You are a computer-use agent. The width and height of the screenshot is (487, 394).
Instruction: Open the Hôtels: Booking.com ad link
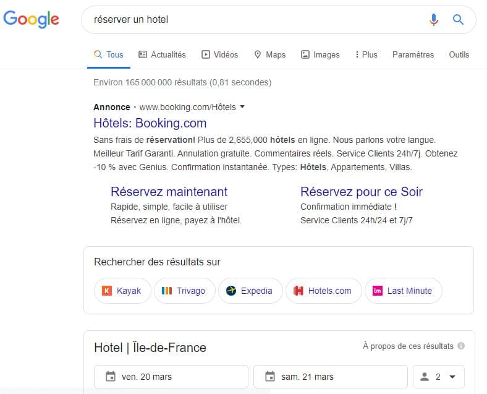(x=150, y=123)
